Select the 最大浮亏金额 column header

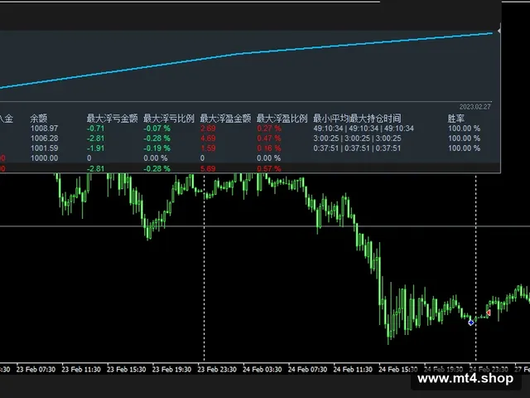[113, 119]
